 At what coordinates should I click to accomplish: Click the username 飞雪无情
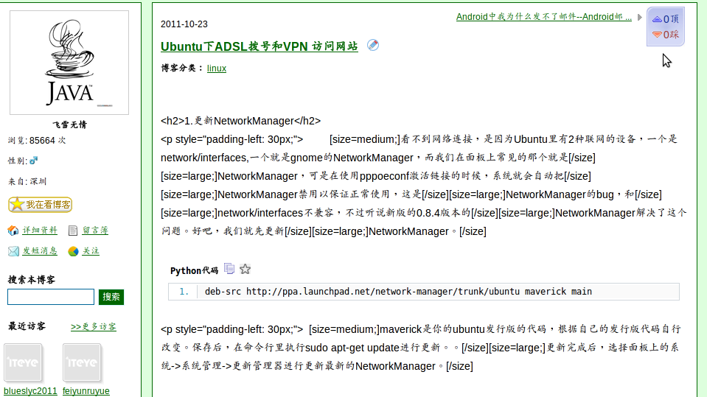coord(69,124)
